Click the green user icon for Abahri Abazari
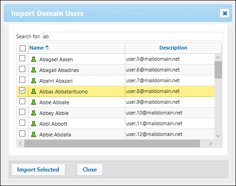Screen dimensions: 236x186 click(x=34, y=81)
